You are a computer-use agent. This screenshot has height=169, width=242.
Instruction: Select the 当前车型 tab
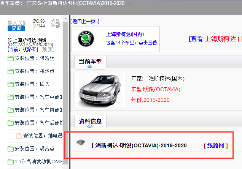90,62
